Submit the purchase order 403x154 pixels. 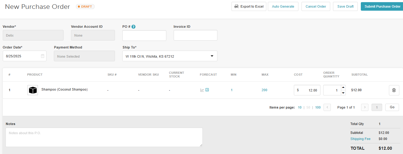(x=382, y=6)
